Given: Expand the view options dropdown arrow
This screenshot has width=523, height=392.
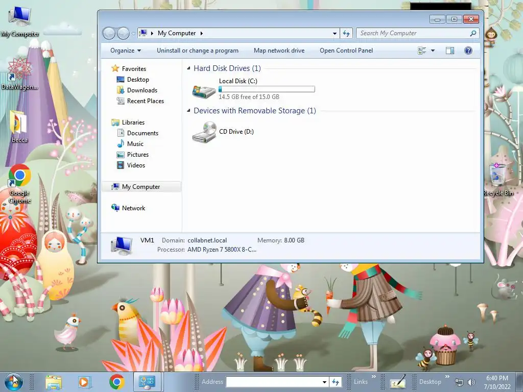Looking at the screenshot, I should pyautogui.click(x=433, y=51).
